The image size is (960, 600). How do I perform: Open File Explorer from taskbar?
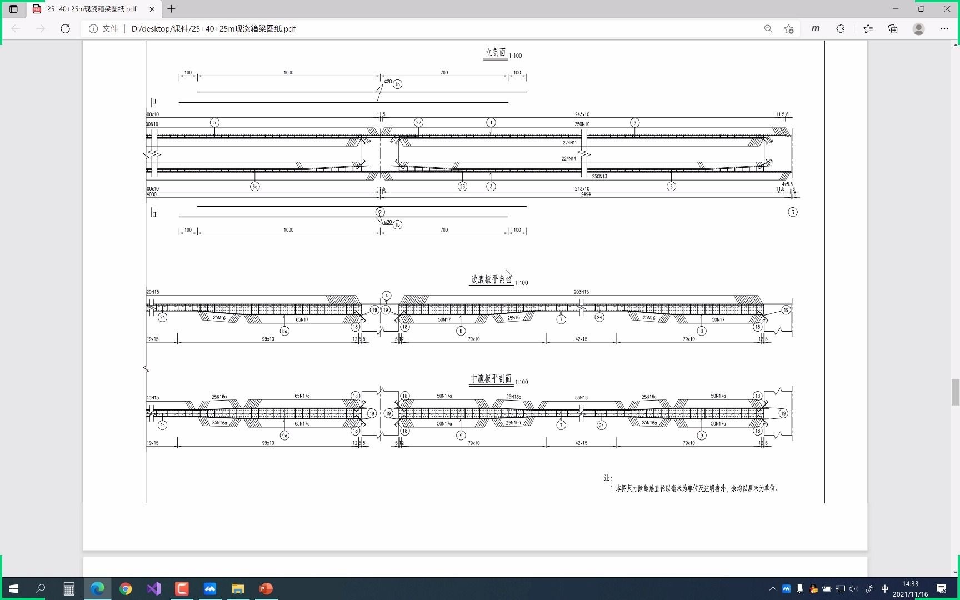tap(238, 589)
